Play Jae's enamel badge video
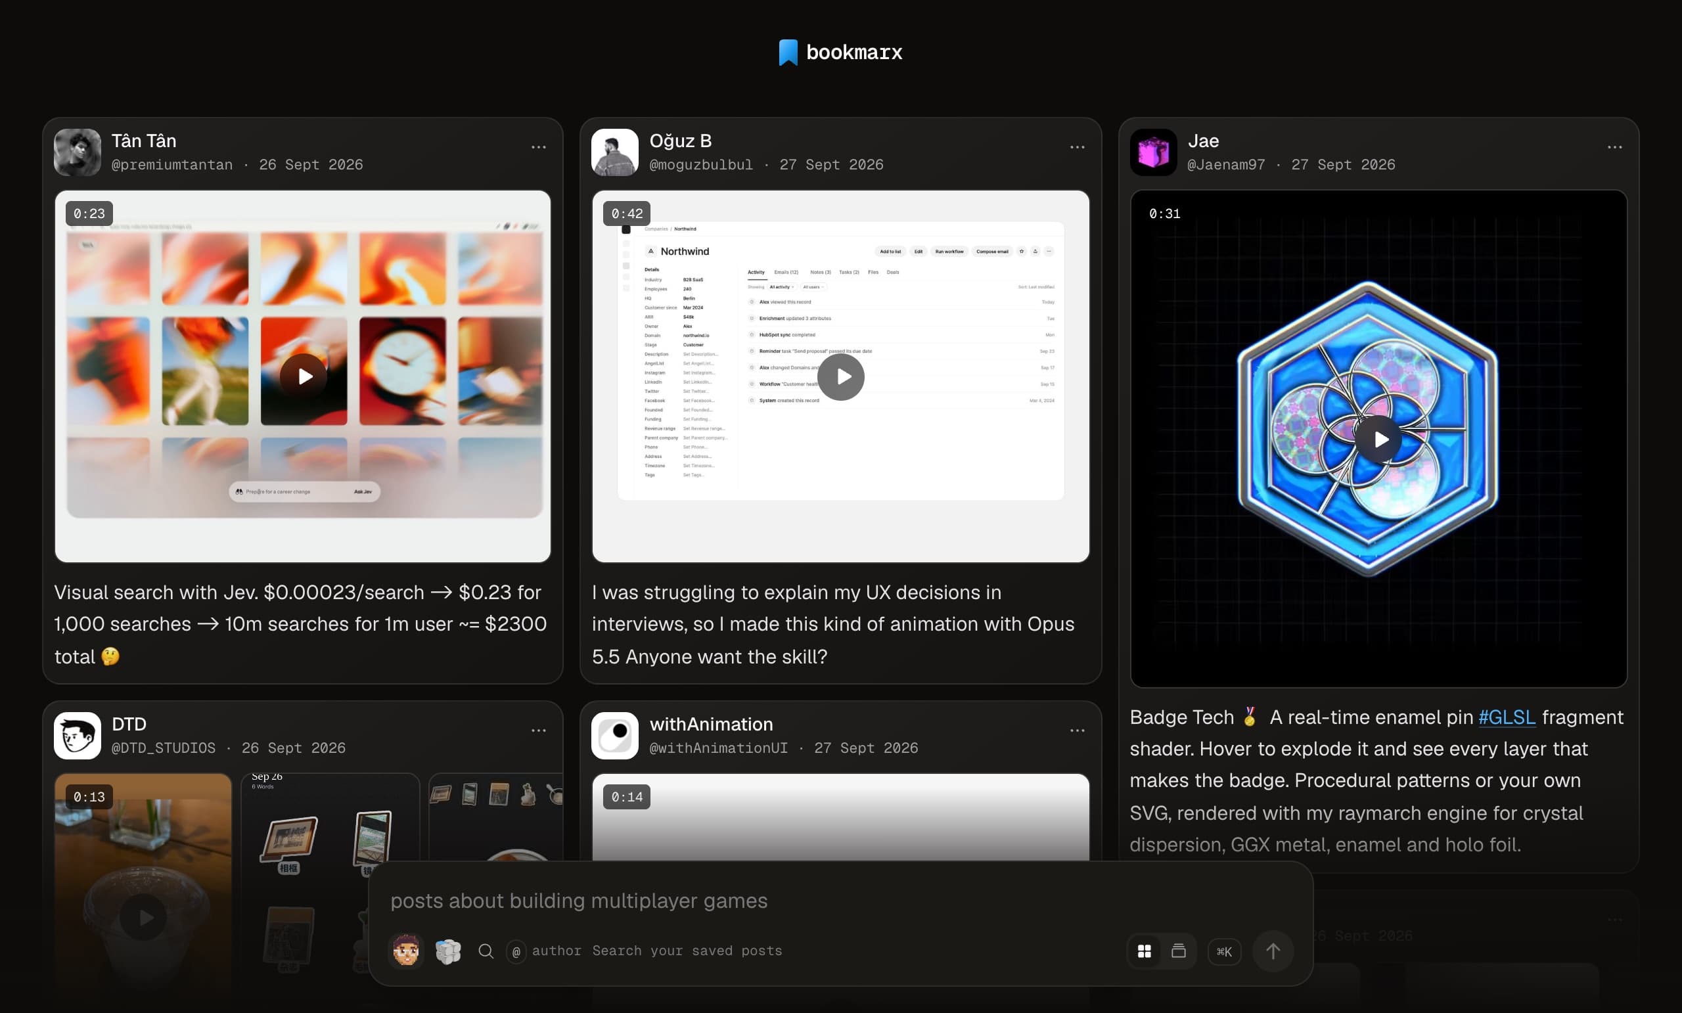This screenshot has width=1682, height=1013. click(1378, 439)
